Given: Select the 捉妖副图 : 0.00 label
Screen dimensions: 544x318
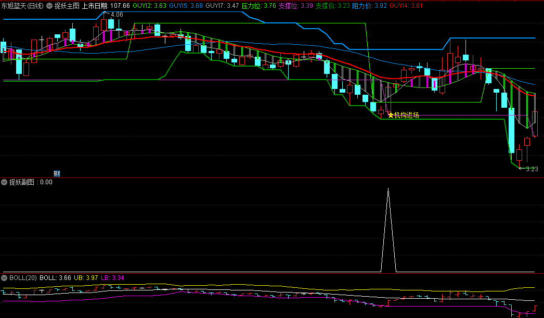Looking at the screenshot, I should tap(31, 182).
